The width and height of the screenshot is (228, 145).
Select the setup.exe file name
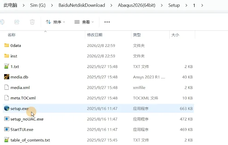coord(19,108)
